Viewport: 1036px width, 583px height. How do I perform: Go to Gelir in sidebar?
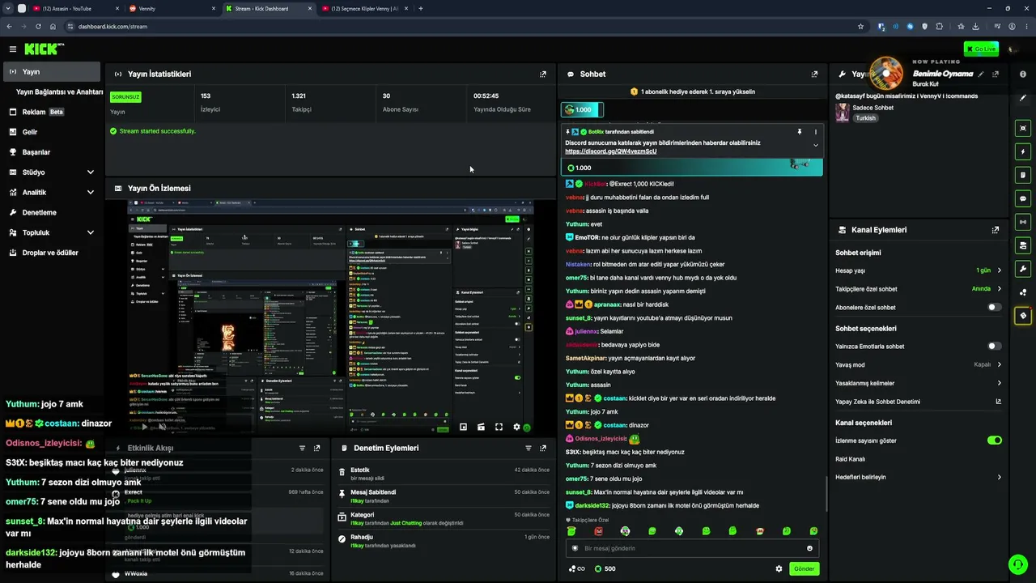coord(50,132)
